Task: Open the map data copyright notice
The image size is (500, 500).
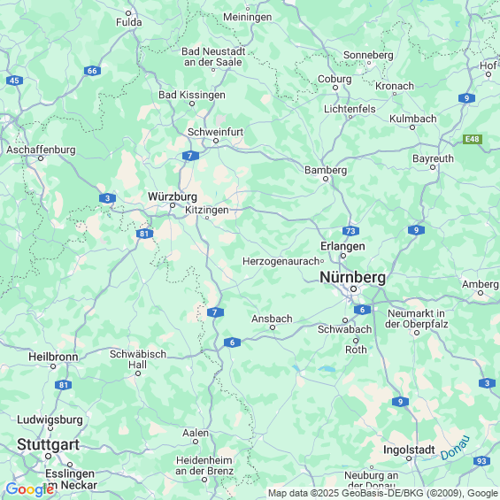Action: click(383, 493)
